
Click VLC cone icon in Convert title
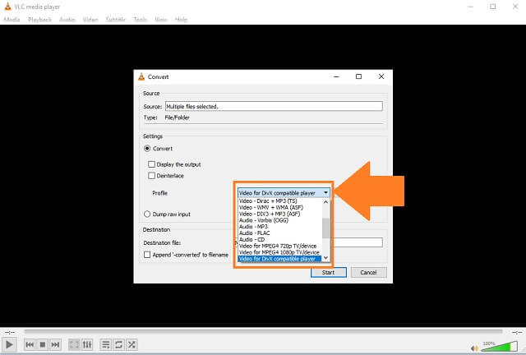[x=141, y=77]
